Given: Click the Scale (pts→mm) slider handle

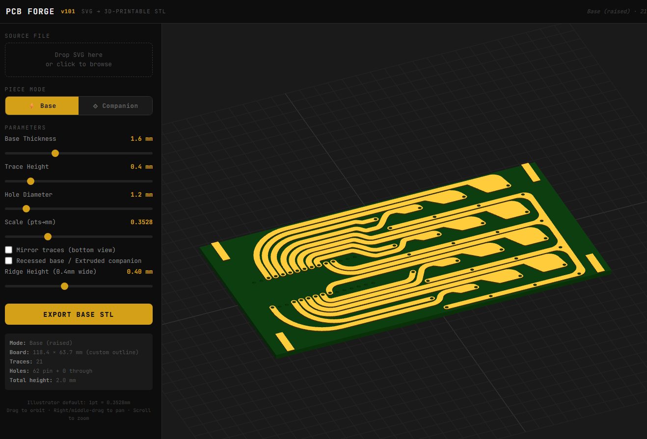Looking at the screenshot, I should click(48, 237).
